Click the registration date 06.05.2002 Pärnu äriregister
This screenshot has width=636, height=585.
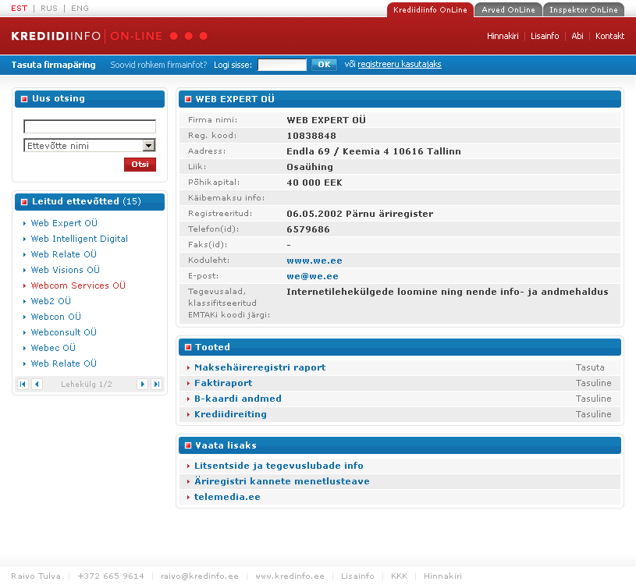click(360, 214)
